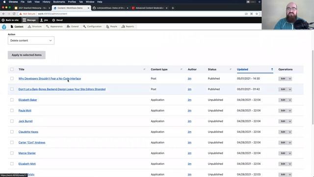
Task: Click the page vertical scrollbar
Action: tap(313, 88)
